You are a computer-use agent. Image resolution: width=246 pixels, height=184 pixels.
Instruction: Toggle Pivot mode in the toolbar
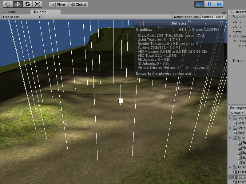point(58,4)
